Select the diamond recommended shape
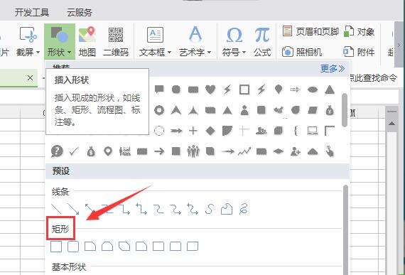The width and height of the screenshot is (405, 275). coord(210,131)
